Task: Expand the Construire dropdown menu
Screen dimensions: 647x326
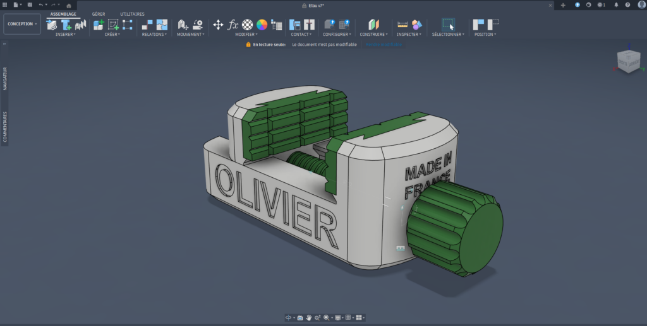Action: [373, 35]
